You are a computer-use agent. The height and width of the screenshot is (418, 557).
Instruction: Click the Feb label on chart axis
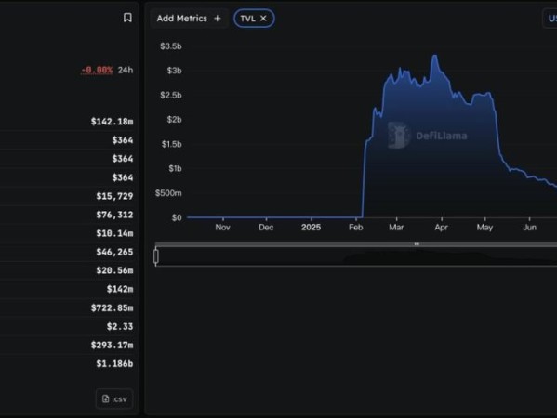(x=355, y=228)
